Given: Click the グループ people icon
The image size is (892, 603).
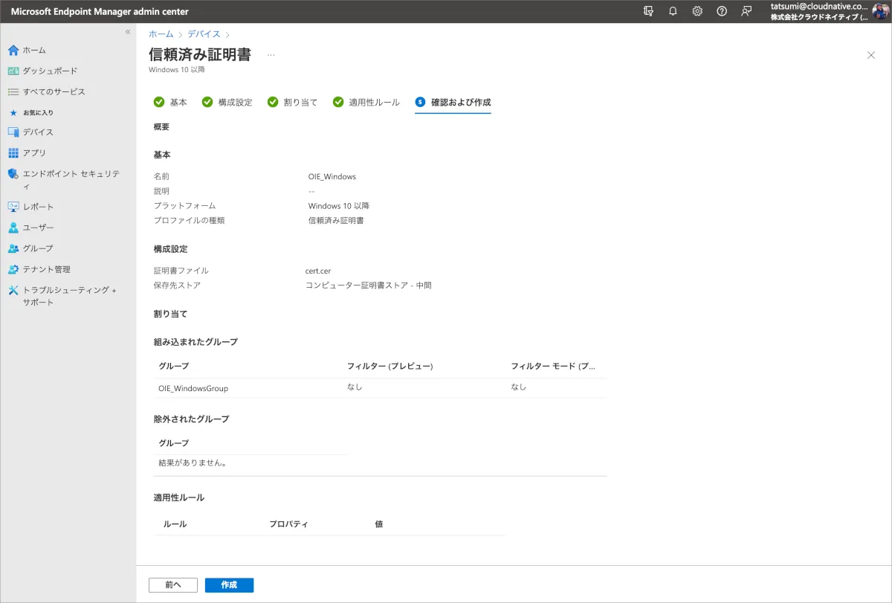Looking at the screenshot, I should 13,248.
